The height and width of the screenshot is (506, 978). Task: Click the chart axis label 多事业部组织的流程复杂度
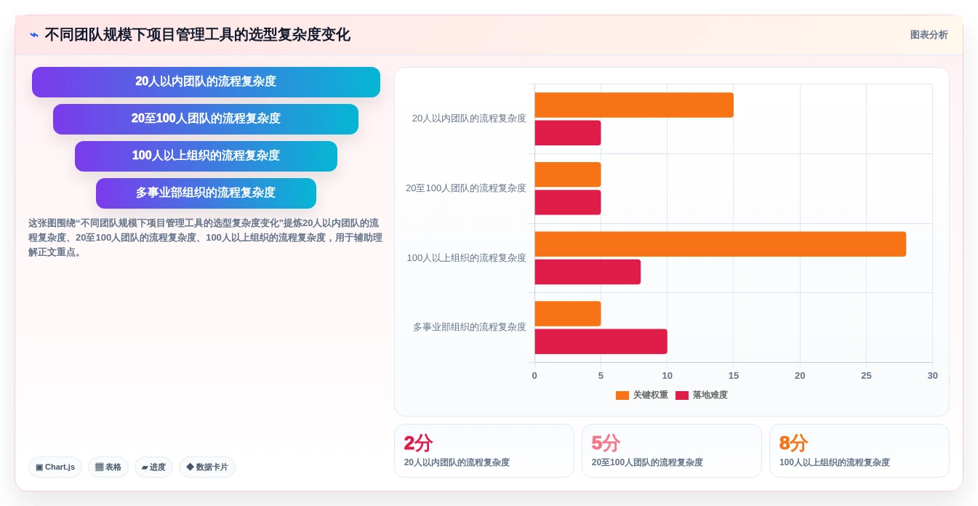point(470,327)
